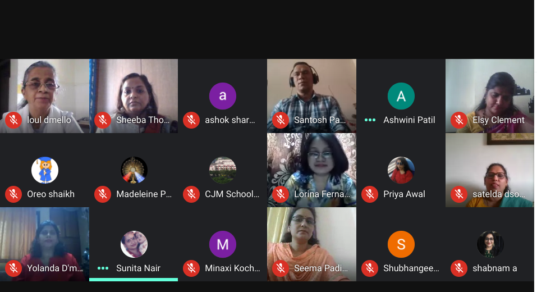Click the CJM School... building avatar
The width and height of the screenshot is (537, 292).
223,170
